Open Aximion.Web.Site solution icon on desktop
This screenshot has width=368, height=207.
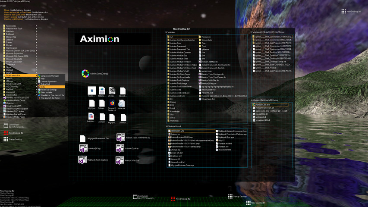pos(120,160)
